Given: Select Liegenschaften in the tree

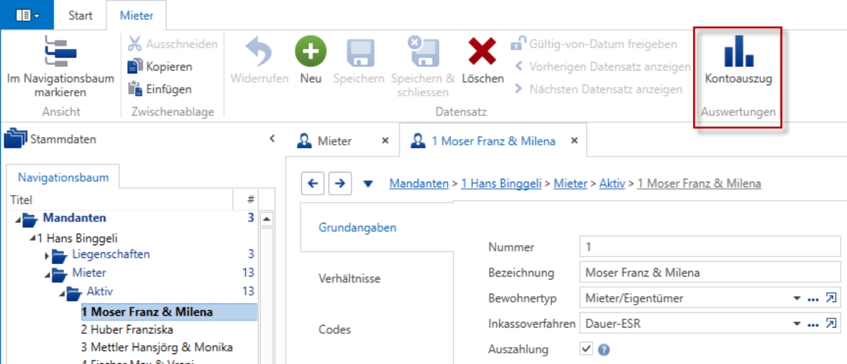Looking at the screenshot, I should (x=111, y=254).
